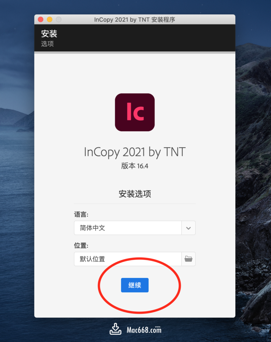Minimize the installer with the yellow button
271x342 pixels.
(50, 19)
